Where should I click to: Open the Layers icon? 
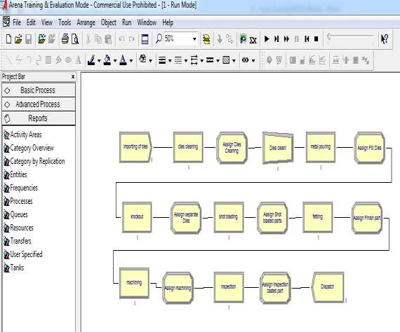pyautogui.click(x=206, y=39)
